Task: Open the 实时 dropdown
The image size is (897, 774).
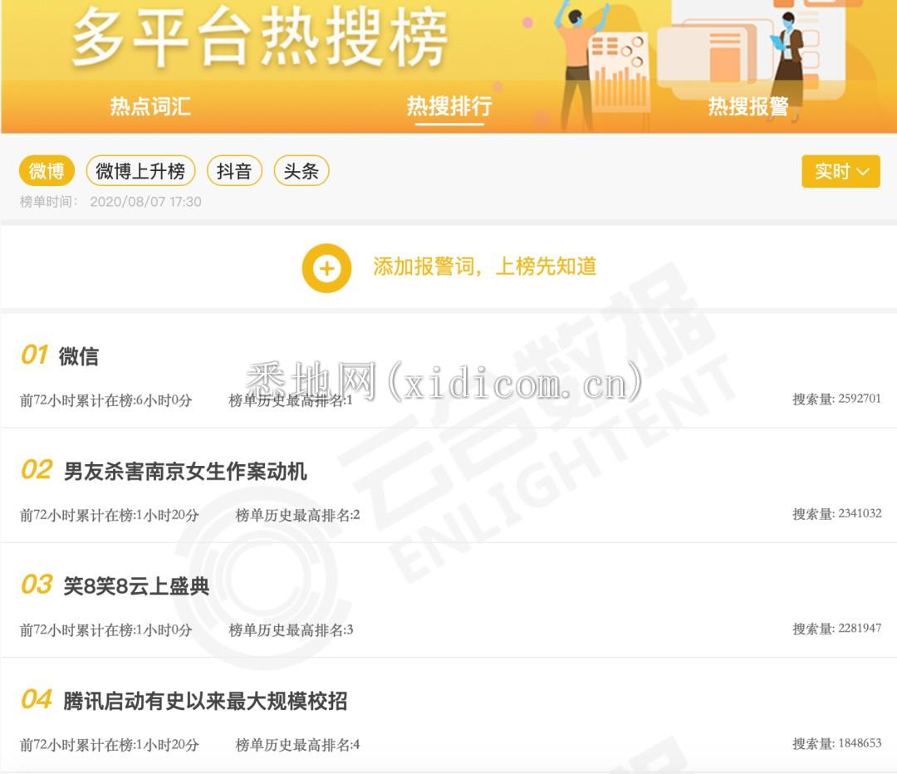Action: coord(841,171)
